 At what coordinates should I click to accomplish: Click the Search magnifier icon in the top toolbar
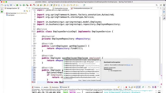(x=157, y=5)
